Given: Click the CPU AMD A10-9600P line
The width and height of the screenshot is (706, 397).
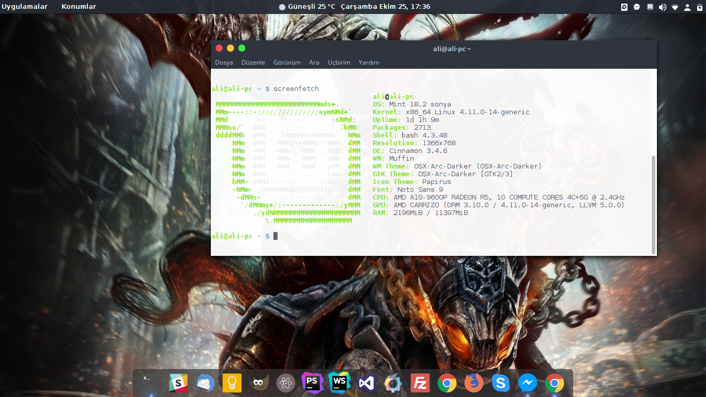Looking at the screenshot, I should click(x=499, y=197).
